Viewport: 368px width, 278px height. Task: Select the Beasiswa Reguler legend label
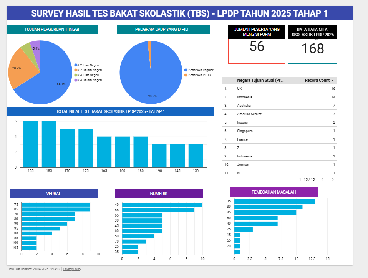(x=201, y=70)
